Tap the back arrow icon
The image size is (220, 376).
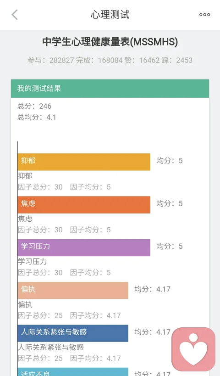pos(15,15)
